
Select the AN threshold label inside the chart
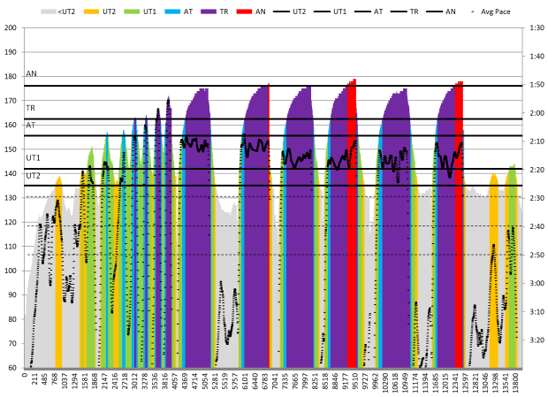pyautogui.click(x=31, y=75)
